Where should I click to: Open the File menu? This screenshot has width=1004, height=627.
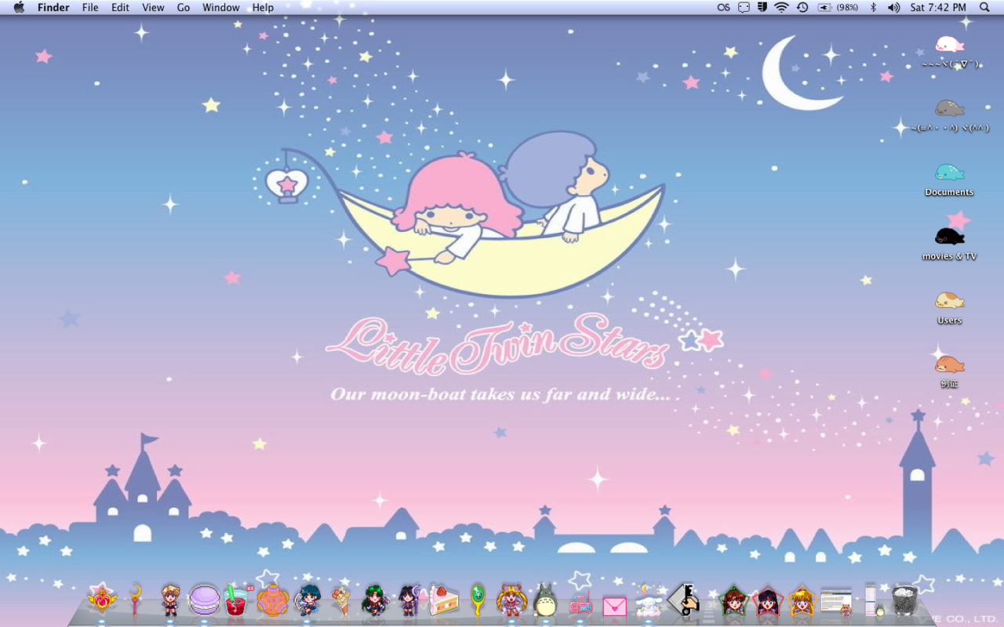pos(90,8)
